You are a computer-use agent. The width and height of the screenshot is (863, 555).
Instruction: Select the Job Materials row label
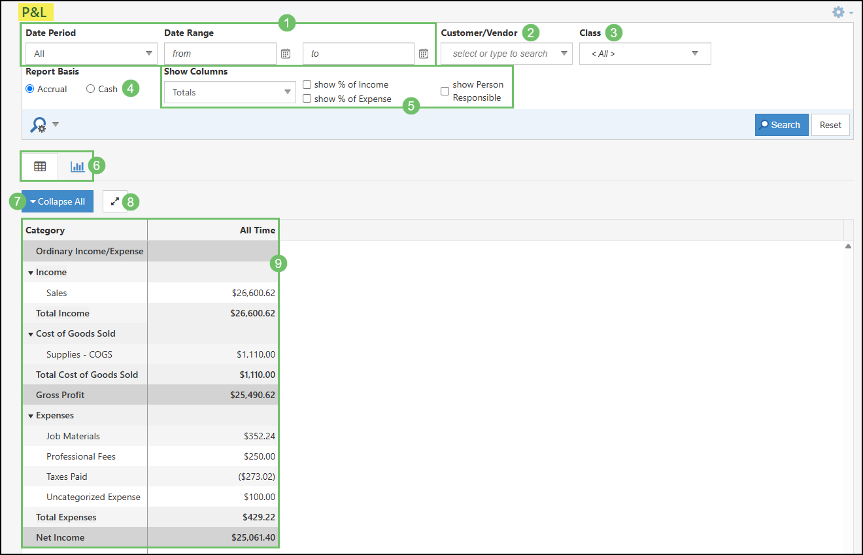[x=73, y=436]
